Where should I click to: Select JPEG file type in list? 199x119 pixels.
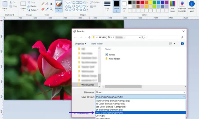coord(141,113)
